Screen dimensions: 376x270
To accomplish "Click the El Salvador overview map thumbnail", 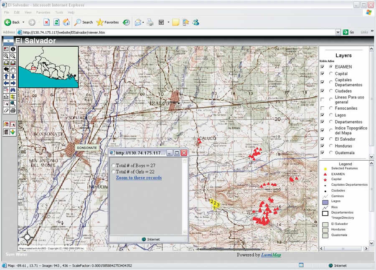I will coord(48,67).
